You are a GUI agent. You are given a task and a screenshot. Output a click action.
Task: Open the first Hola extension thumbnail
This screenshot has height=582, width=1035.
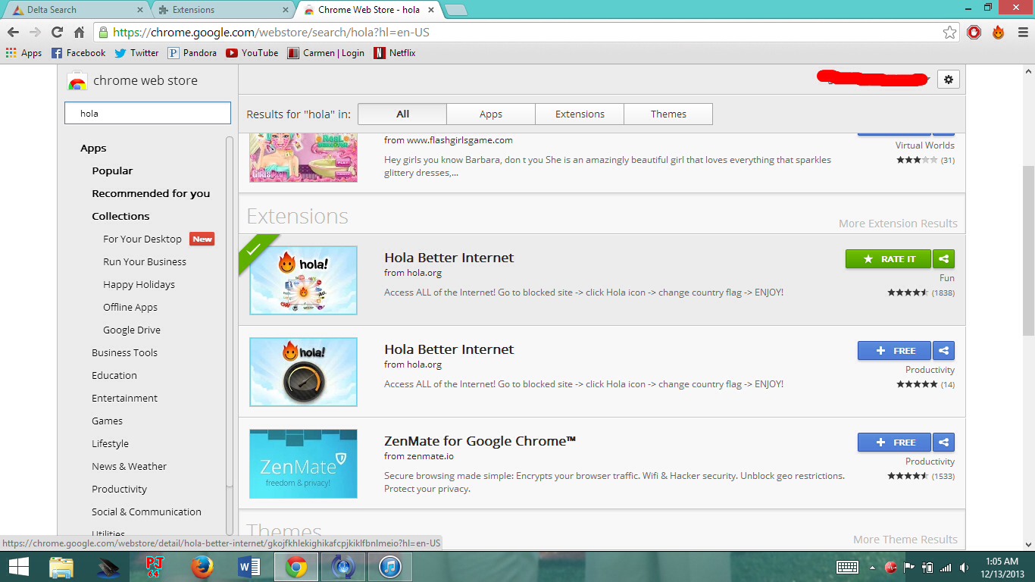coord(303,280)
